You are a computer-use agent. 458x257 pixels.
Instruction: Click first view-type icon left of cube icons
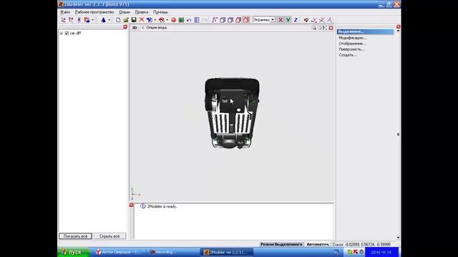pyautogui.click(x=215, y=20)
